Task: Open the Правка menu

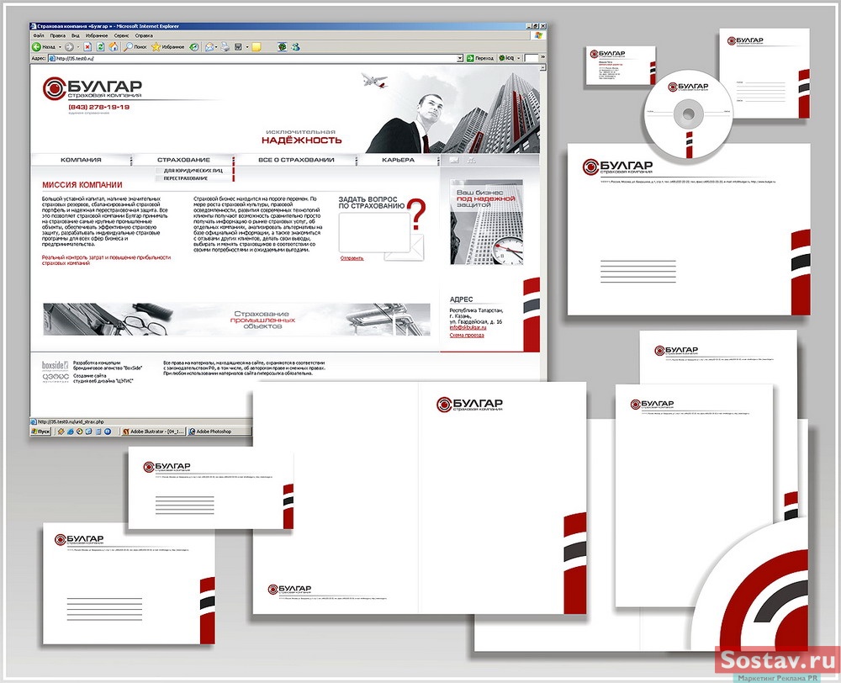Action: 57,36
